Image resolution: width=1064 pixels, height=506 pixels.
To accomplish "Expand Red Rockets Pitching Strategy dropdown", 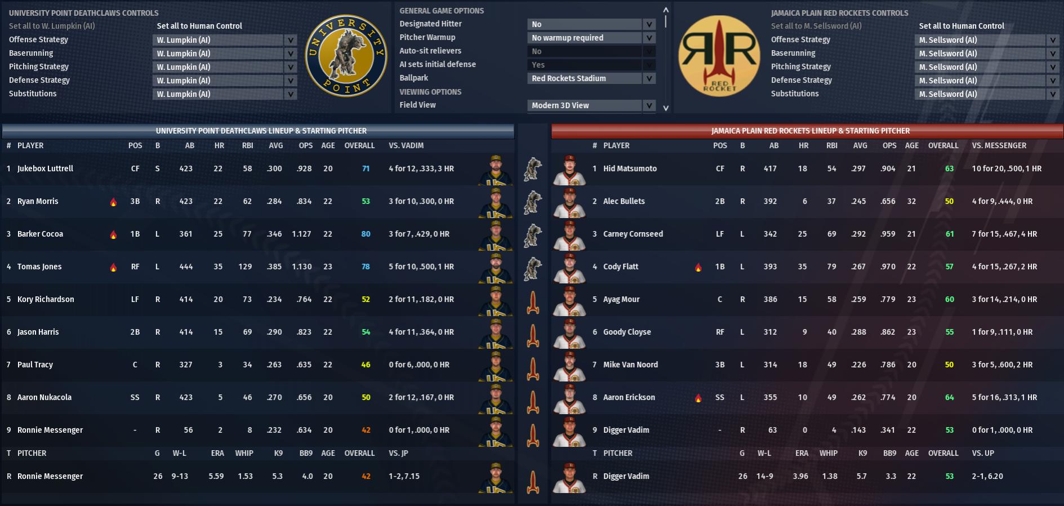I will click(987, 67).
